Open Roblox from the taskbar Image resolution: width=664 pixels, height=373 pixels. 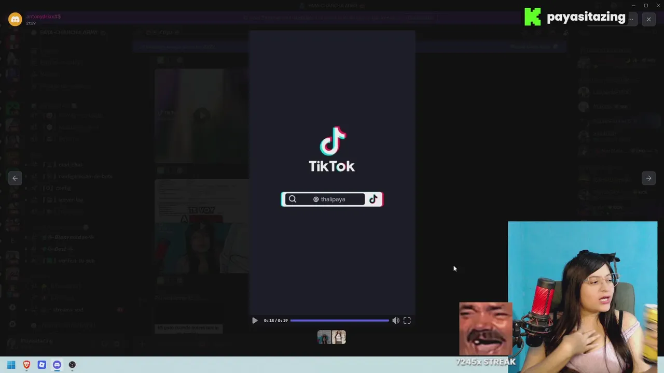(41, 365)
